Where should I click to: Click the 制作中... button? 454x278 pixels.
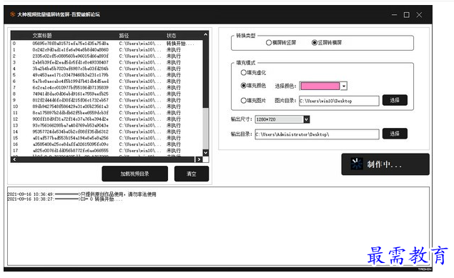[x=385, y=164]
